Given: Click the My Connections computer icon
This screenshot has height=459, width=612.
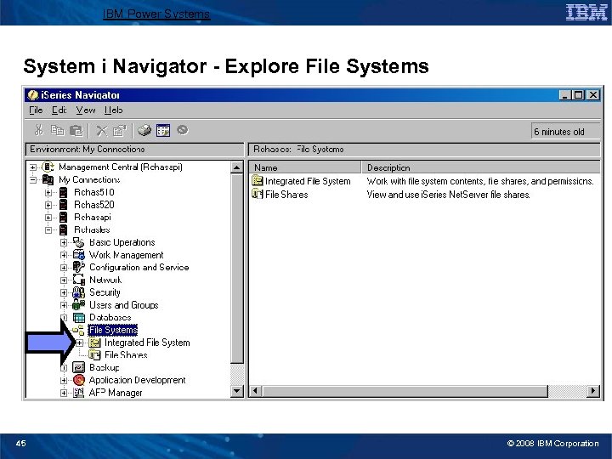Looking at the screenshot, I should coord(48,179).
